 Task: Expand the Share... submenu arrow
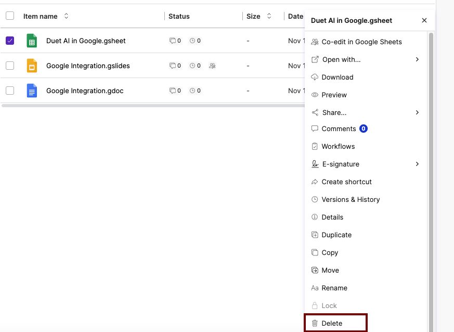click(417, 112)
